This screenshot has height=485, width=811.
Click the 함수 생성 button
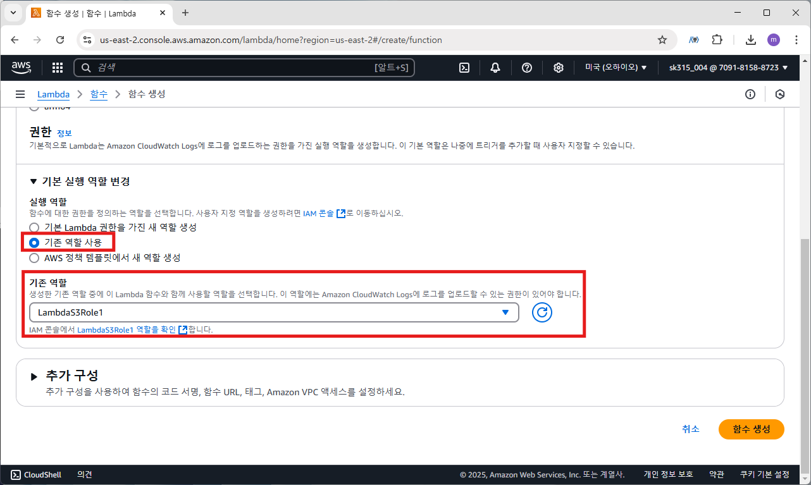752,429
